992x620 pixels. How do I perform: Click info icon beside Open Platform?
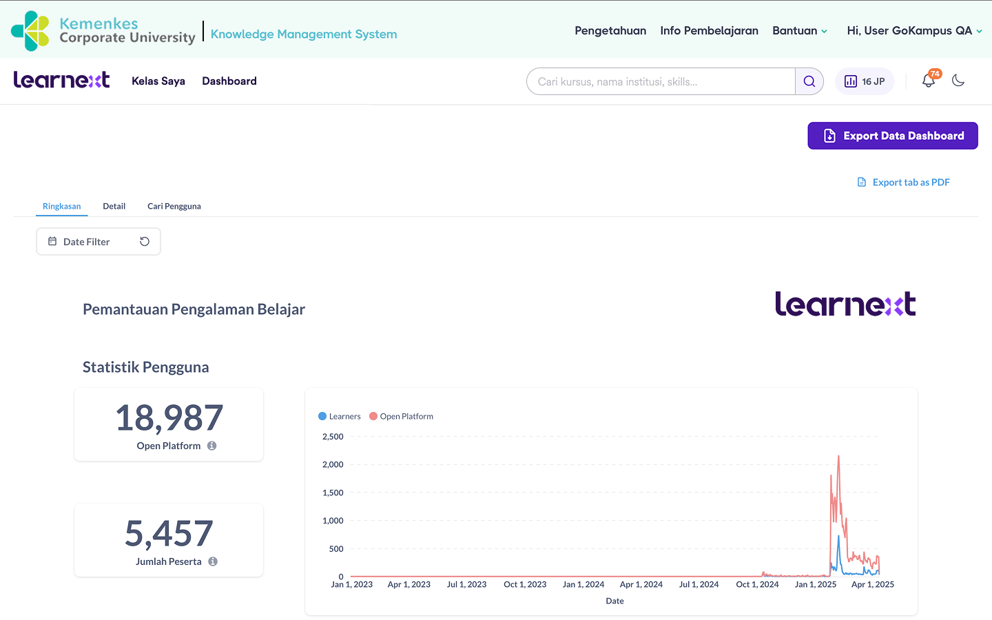212,446
